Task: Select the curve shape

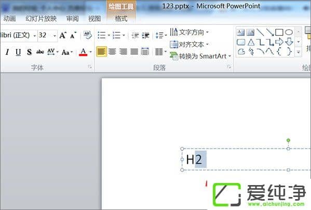Action: [270, 51]
